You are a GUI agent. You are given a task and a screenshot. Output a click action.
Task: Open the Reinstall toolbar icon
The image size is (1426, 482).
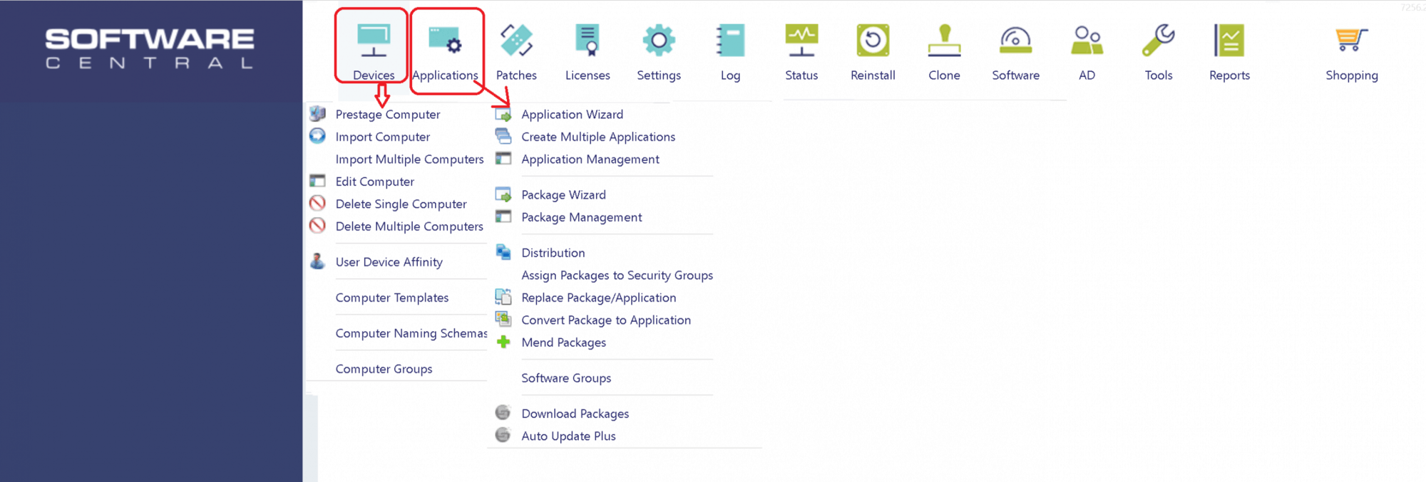tap(873, 41)
